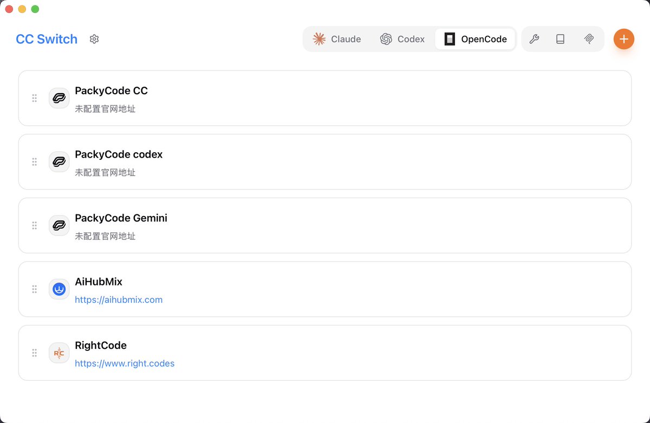The image size is (650, 423).
Task: Click the RightCode RC logo icon
Action: (59, 353)
